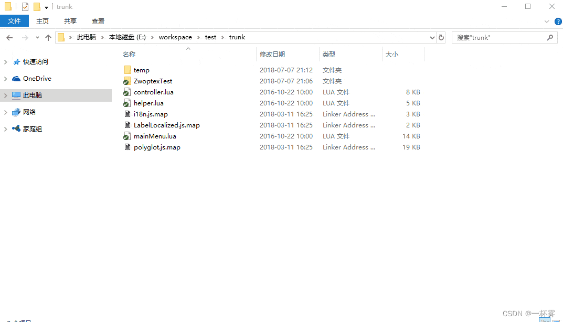Image resolution: width=563 pixels, height=322 pixels.
Task: Click the workspace breadcrumb
Action: 175,37
